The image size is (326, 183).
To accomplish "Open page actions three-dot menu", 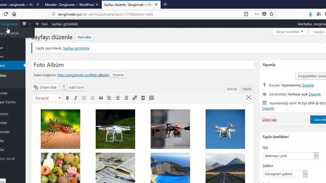I will pyautogui.click(x=257, y=14).
